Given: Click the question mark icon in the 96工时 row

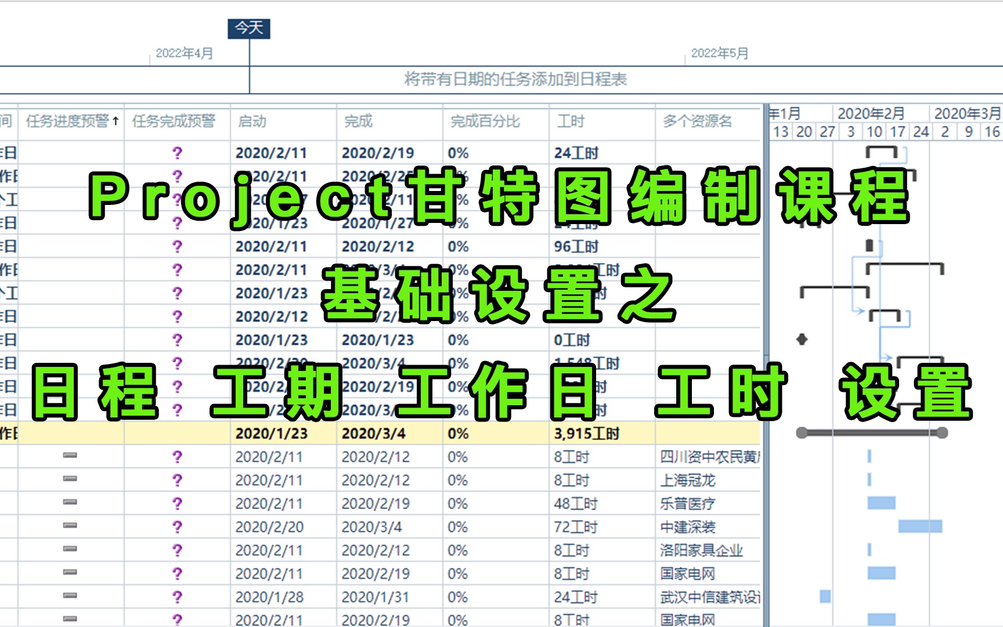Looking at the screenshot, I should click(x=177, y=246).
